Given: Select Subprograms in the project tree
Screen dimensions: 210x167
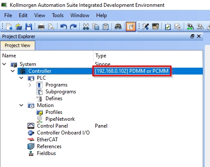Looking at the screenshot, I should (61, 92).
